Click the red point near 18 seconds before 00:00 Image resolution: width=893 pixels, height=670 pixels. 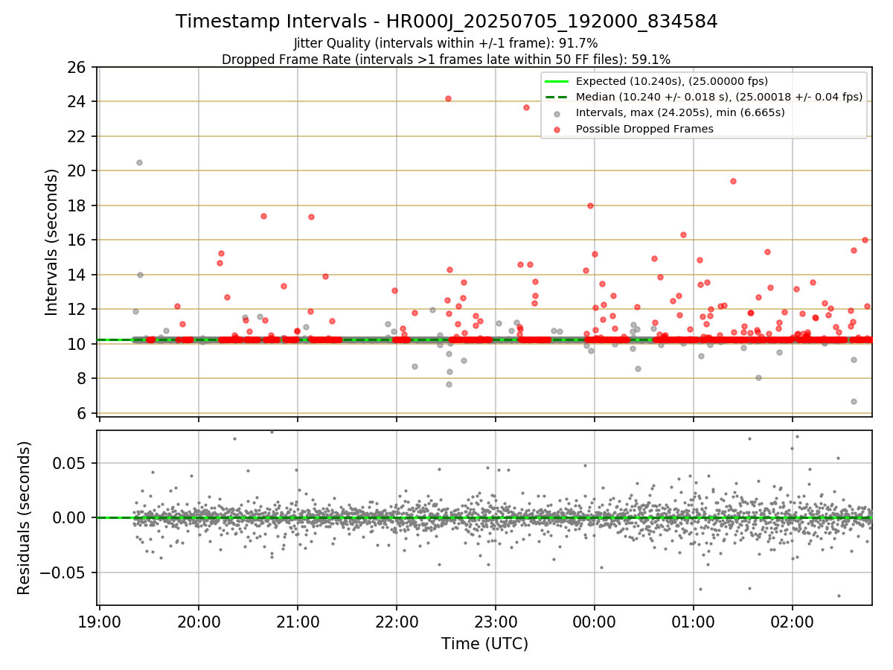point(590,205)
